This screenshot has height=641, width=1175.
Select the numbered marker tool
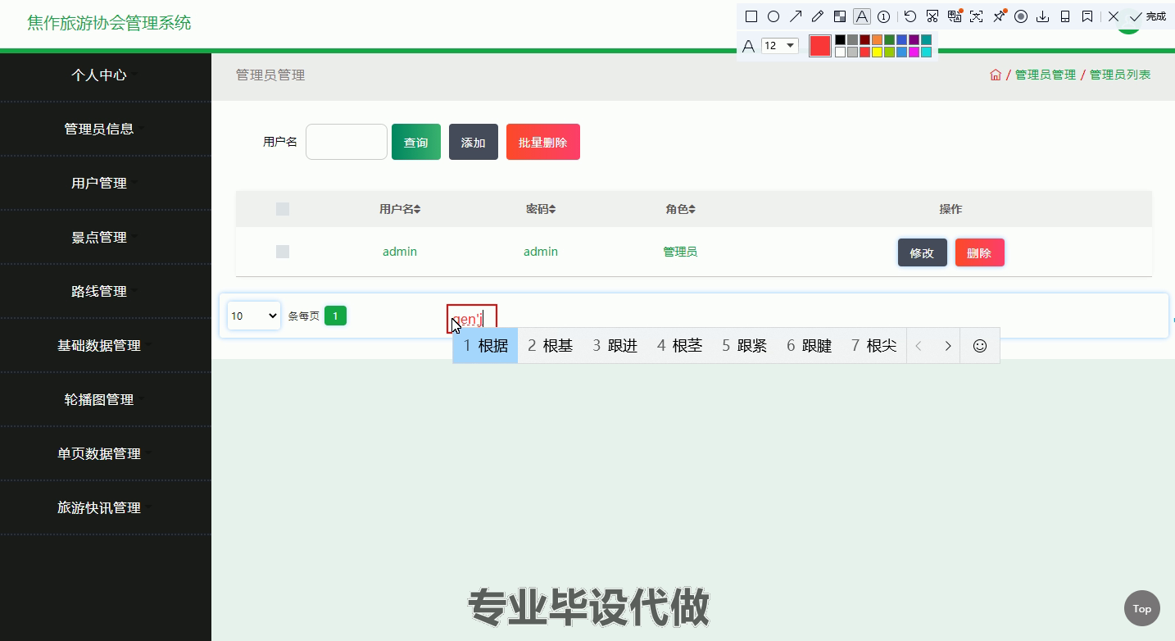tap(884, 16)
